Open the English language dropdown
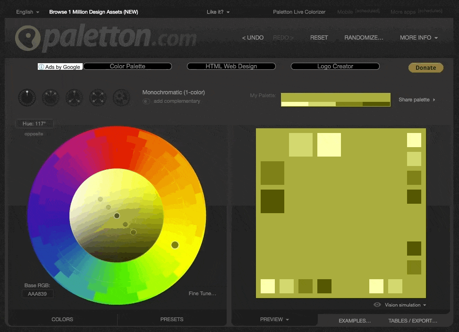The height and width of the screenshot is (332, 459). tap(27, 12)
